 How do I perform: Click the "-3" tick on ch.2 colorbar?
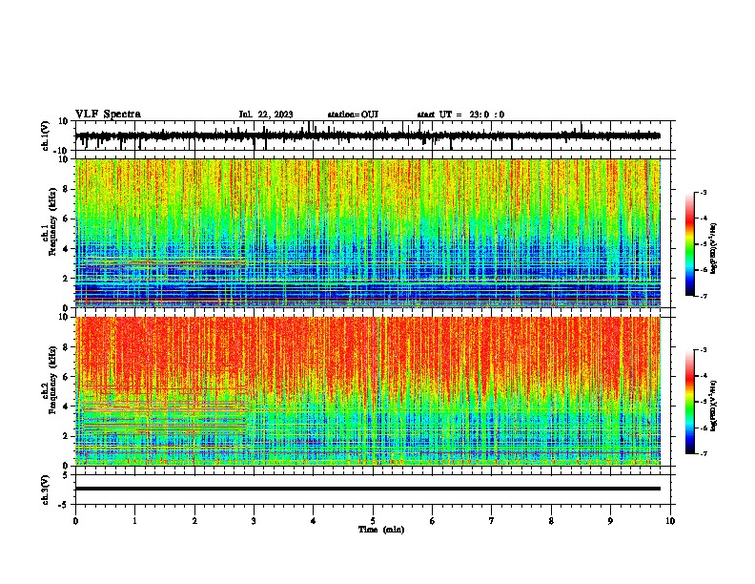pos(704,350)
